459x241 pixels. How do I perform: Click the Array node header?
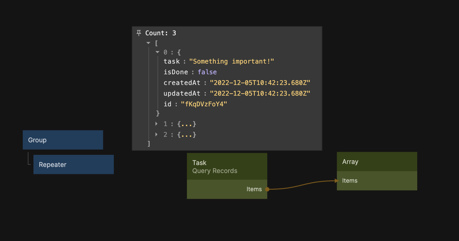coord(377,162)
